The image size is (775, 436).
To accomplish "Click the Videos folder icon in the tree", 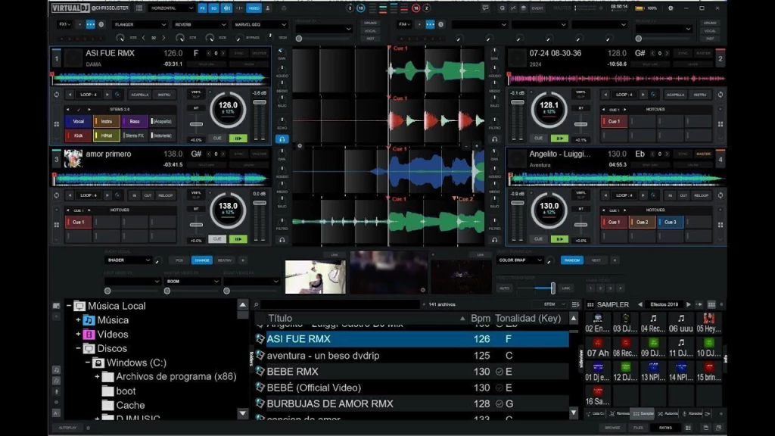I will [88, 335].
